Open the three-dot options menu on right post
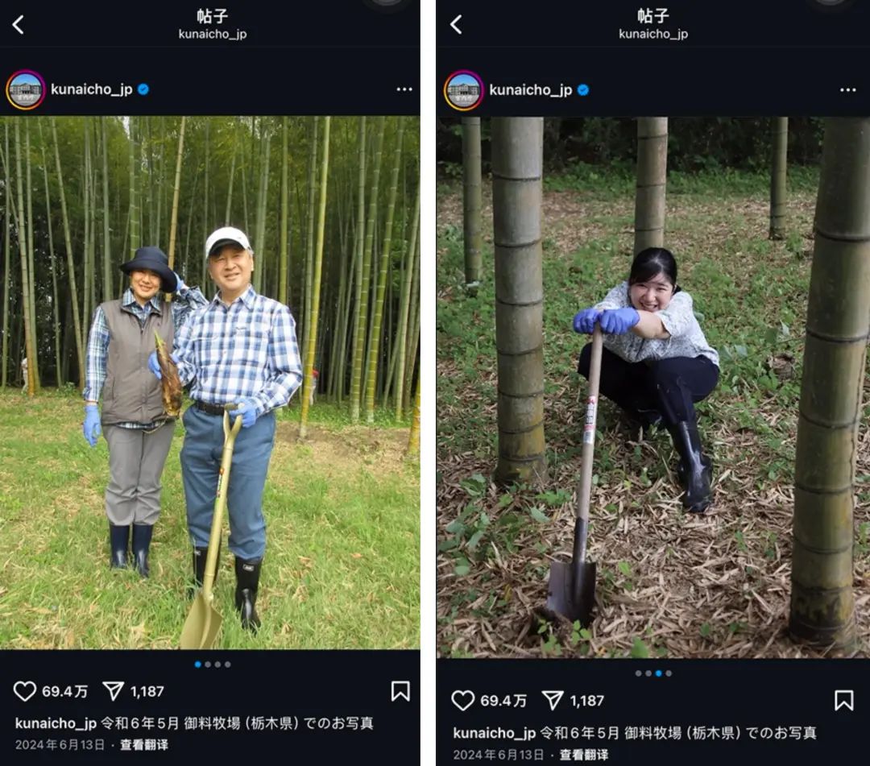 pos(847,90)
